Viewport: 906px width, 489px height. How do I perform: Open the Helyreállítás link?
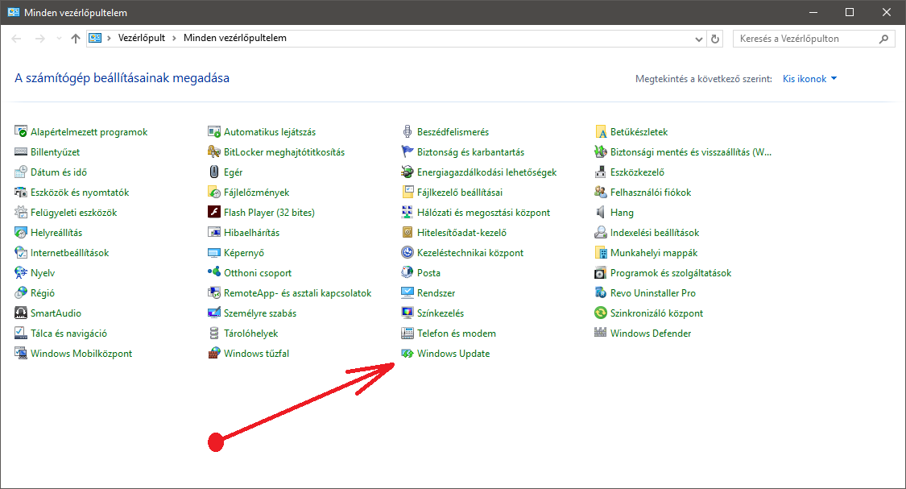[x=56, y=232]
